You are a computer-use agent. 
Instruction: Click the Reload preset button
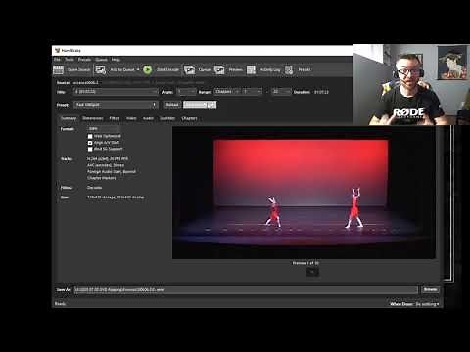[x=172, y=105]
